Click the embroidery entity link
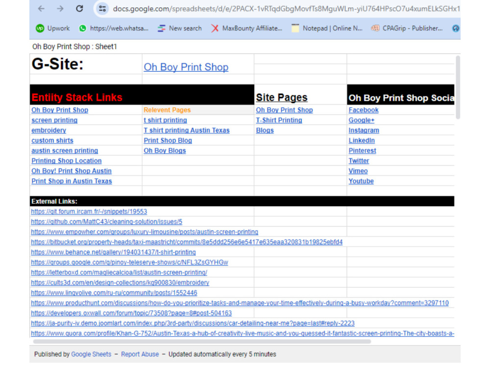Screen dimensions: 490x368 pyautogui.click(x=48, y=130)
